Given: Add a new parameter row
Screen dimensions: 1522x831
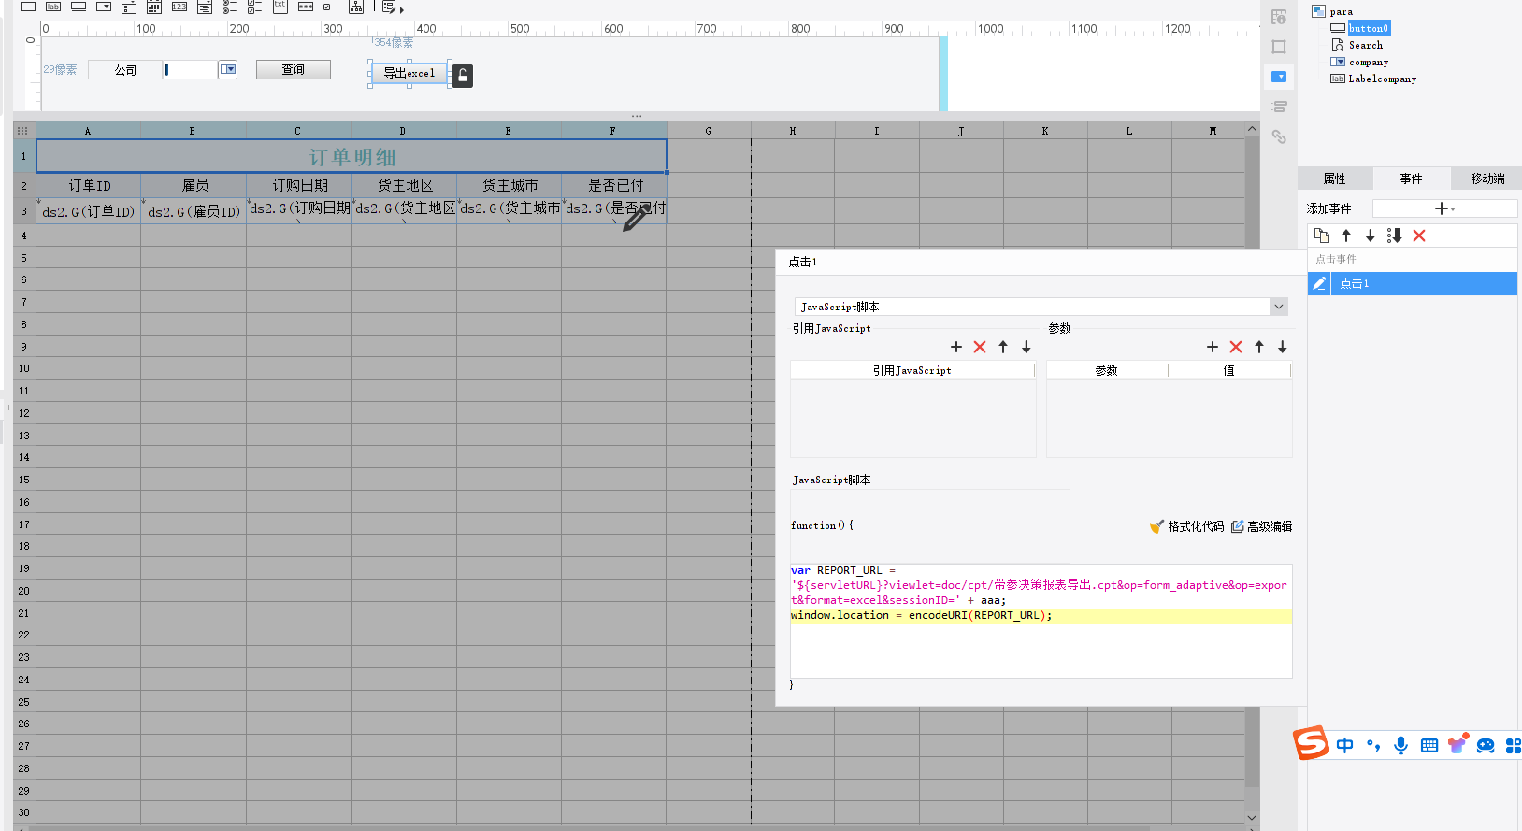Looking at the screenshot, I should [1213, 347].
